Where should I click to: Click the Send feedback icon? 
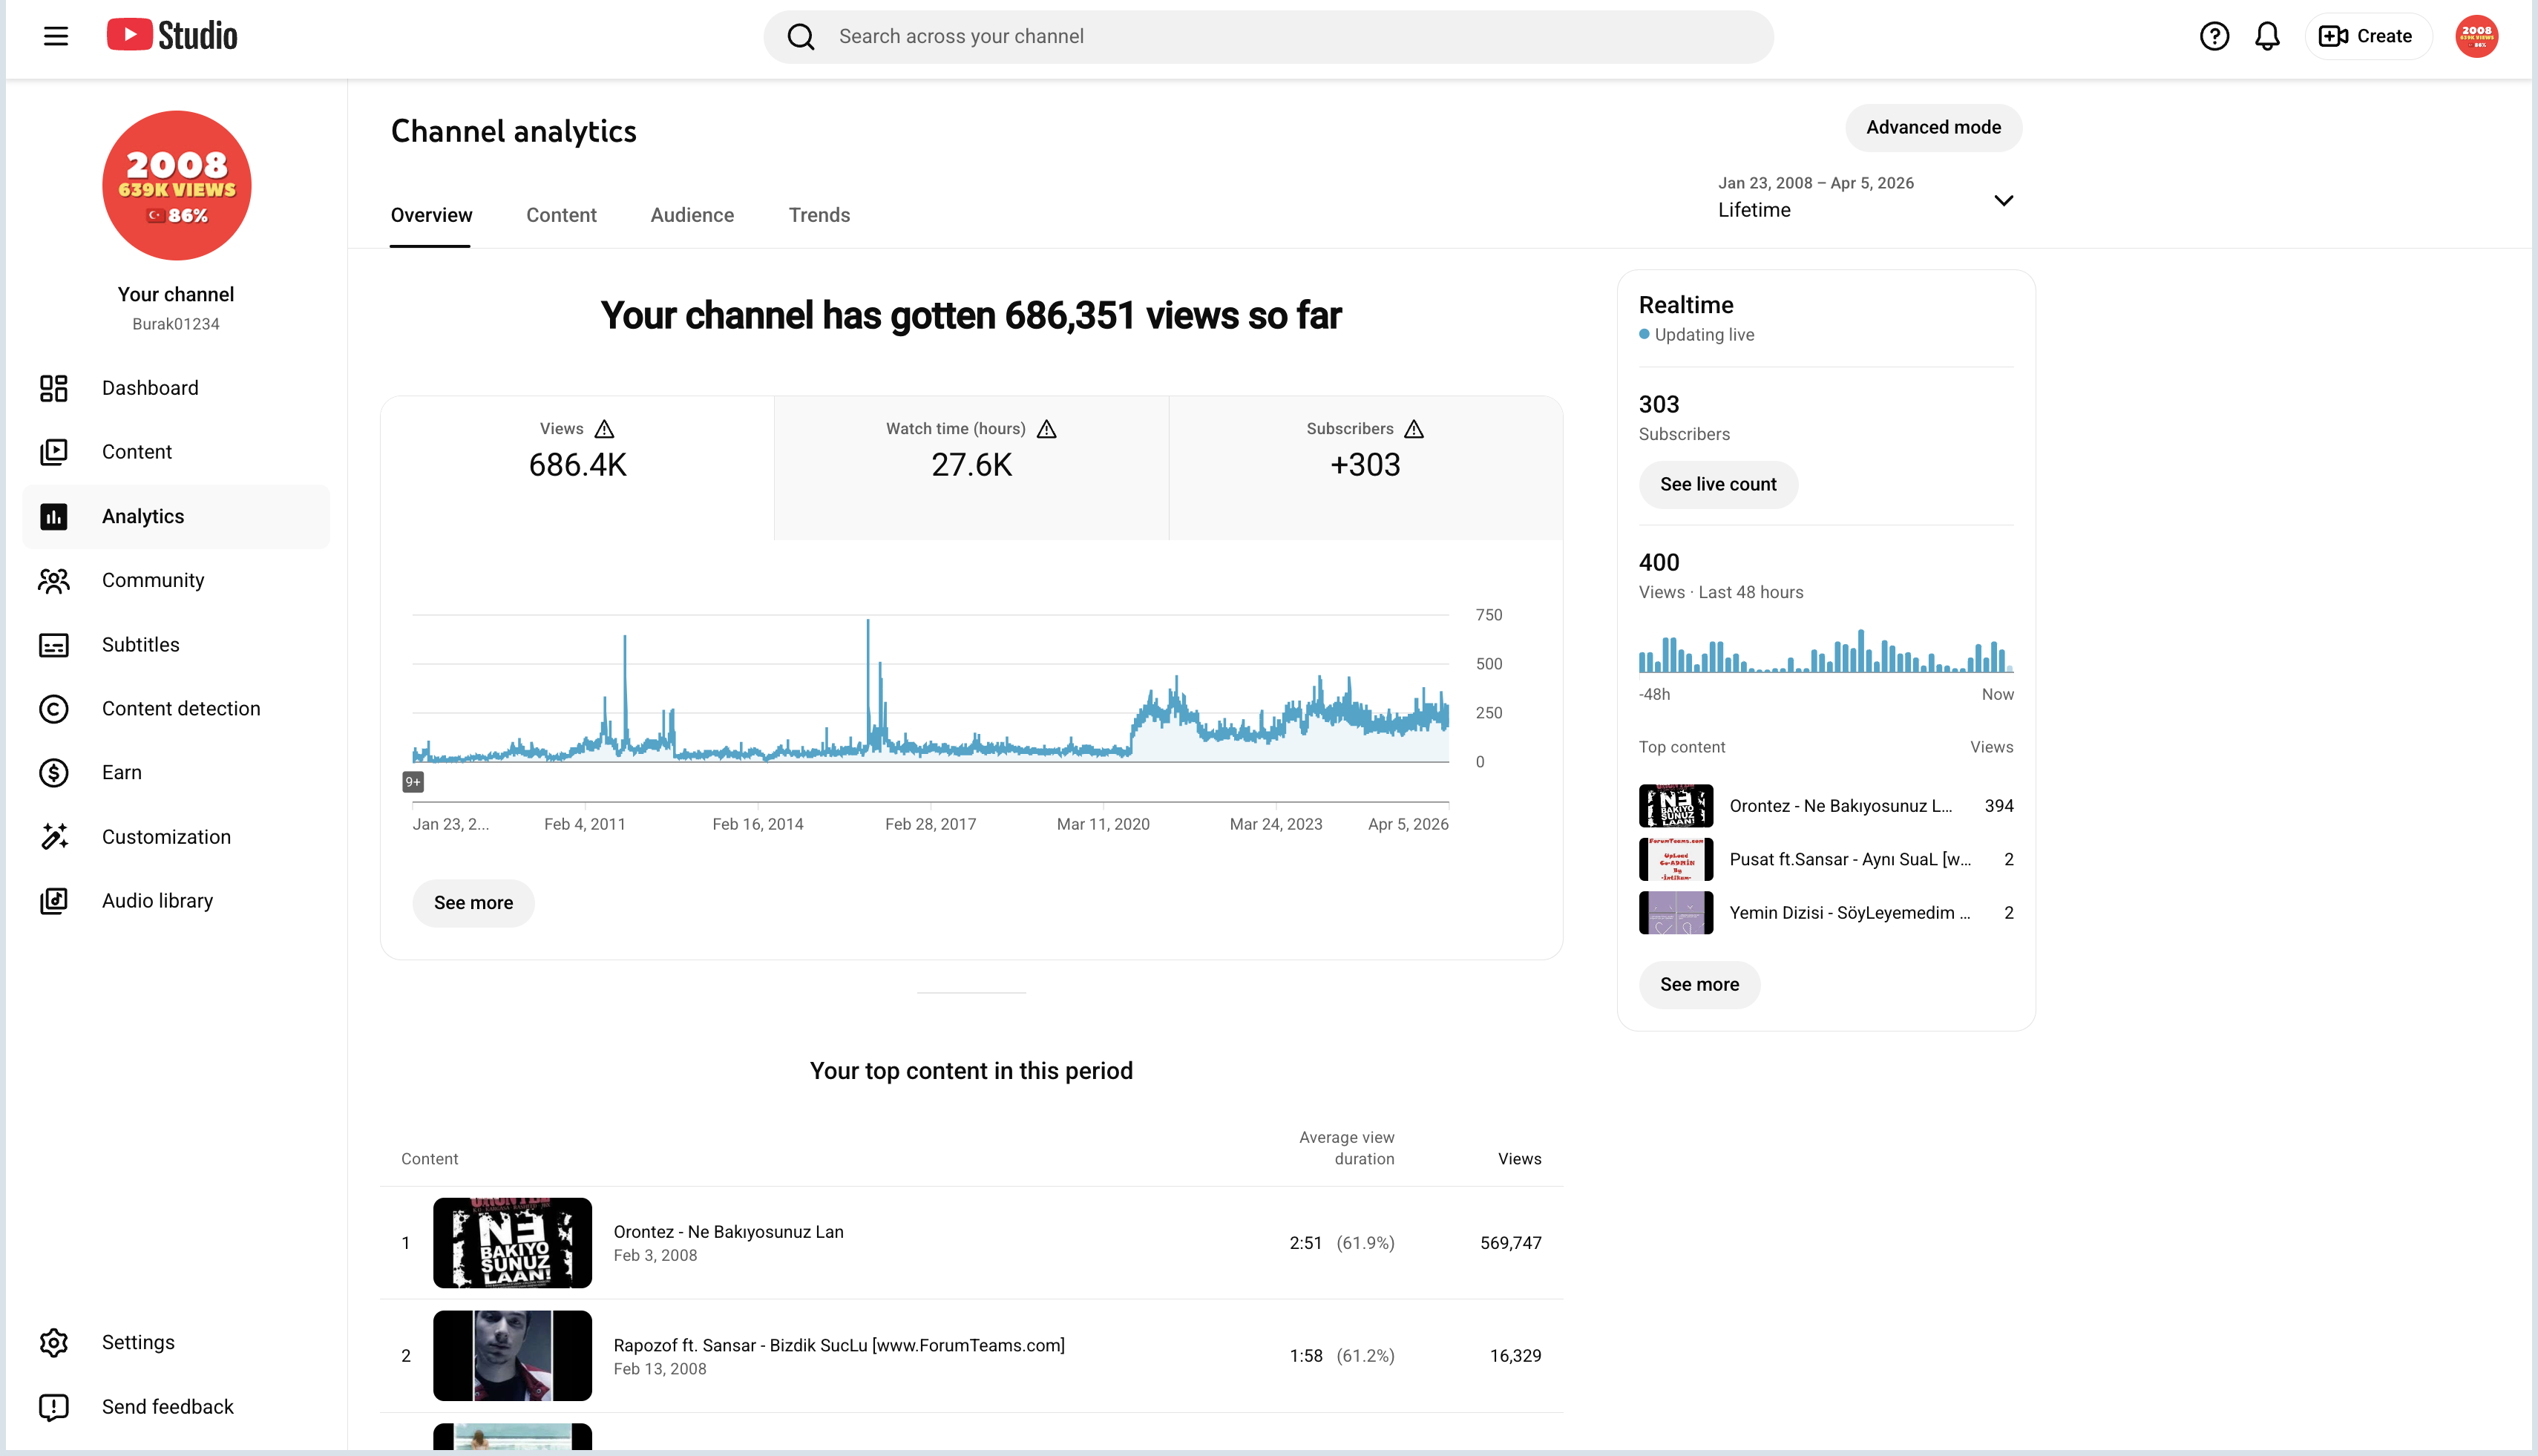(x=54, y=1407)
